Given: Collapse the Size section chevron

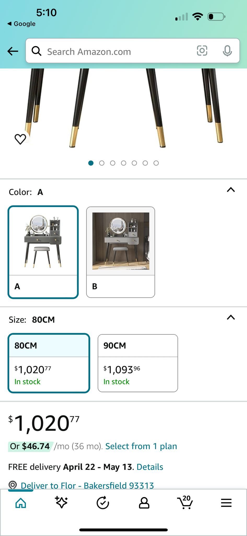Looking at the screenshot, I should pyautogui.click(x=231, y=318).
